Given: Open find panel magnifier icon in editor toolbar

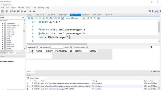Looking at the screenshot, I should [91, 18].
